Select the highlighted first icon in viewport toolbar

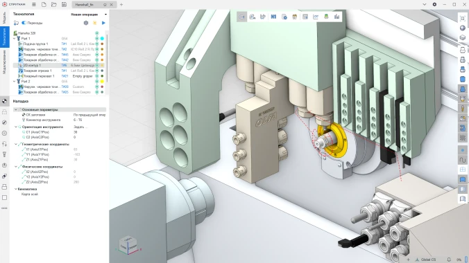(241, 17)
